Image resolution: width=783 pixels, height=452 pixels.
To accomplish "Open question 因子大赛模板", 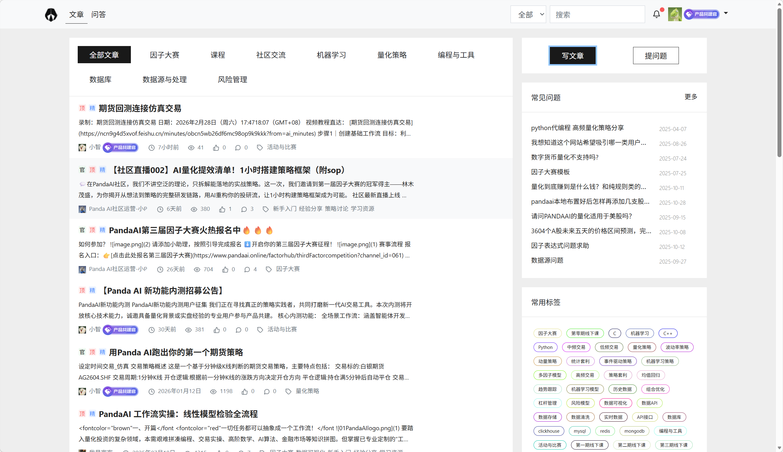I will (550, 172).
